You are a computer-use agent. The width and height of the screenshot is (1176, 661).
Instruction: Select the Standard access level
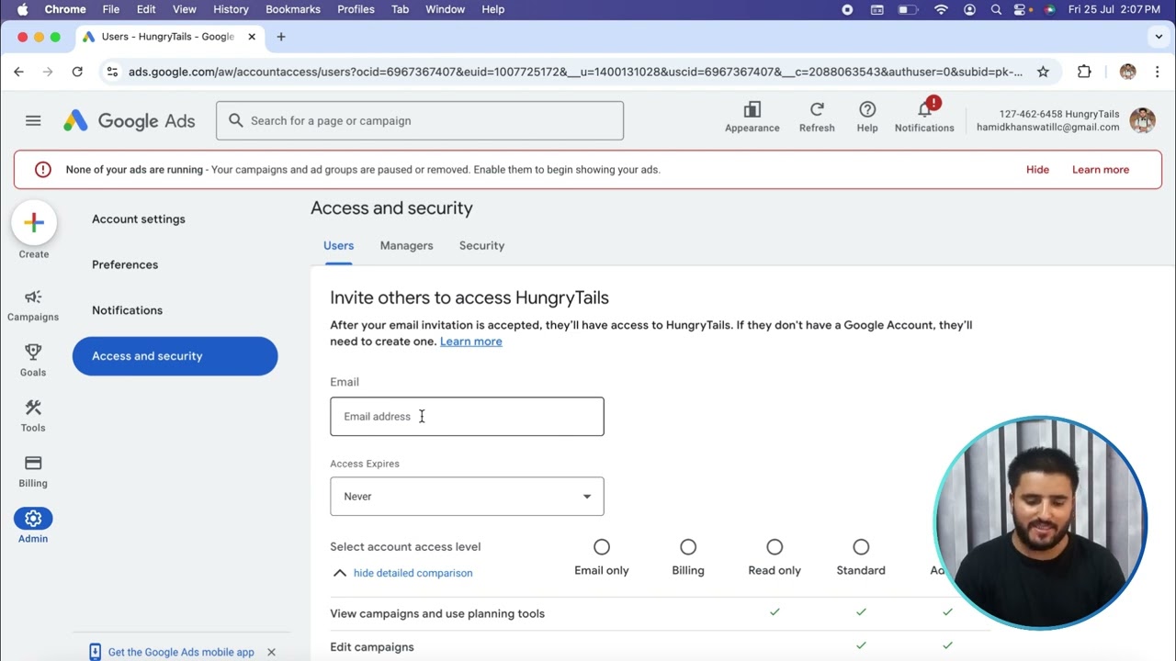click(x=861, y=547)
